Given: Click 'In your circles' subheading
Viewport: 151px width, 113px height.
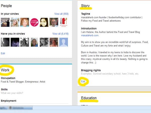Looking at the screenshot, I should (10, 14).
